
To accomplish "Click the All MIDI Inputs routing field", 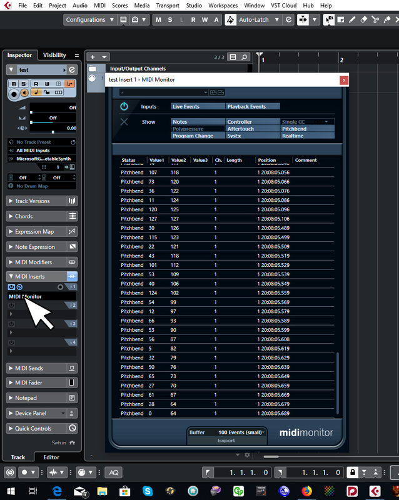I will 41,151.
